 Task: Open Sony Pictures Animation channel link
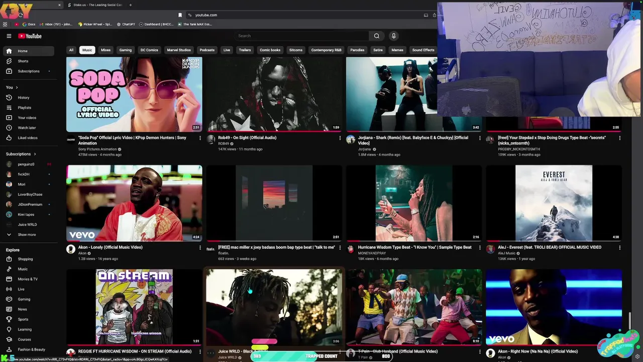point(97,149)
